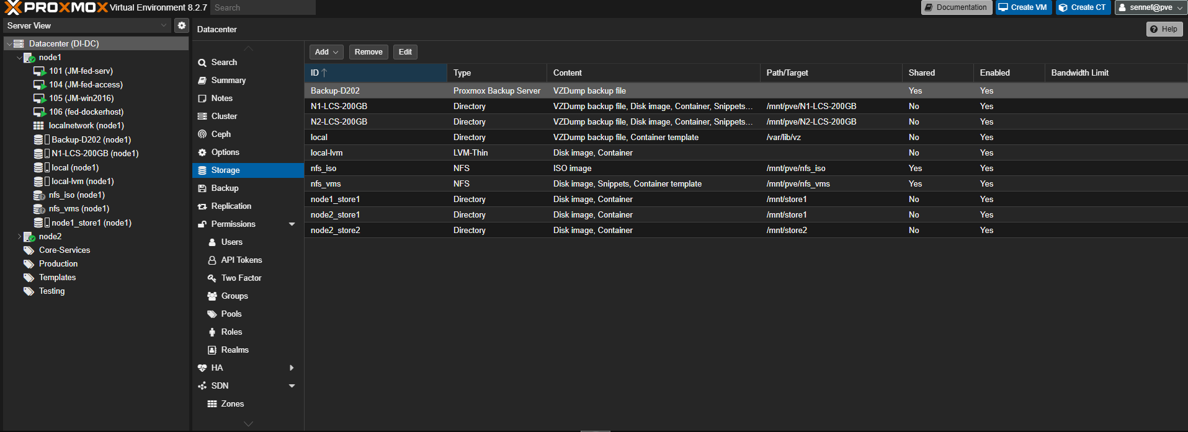Click the Documentation button
This screenshot has height=432, width=1188.
click(x=957, y=7)
